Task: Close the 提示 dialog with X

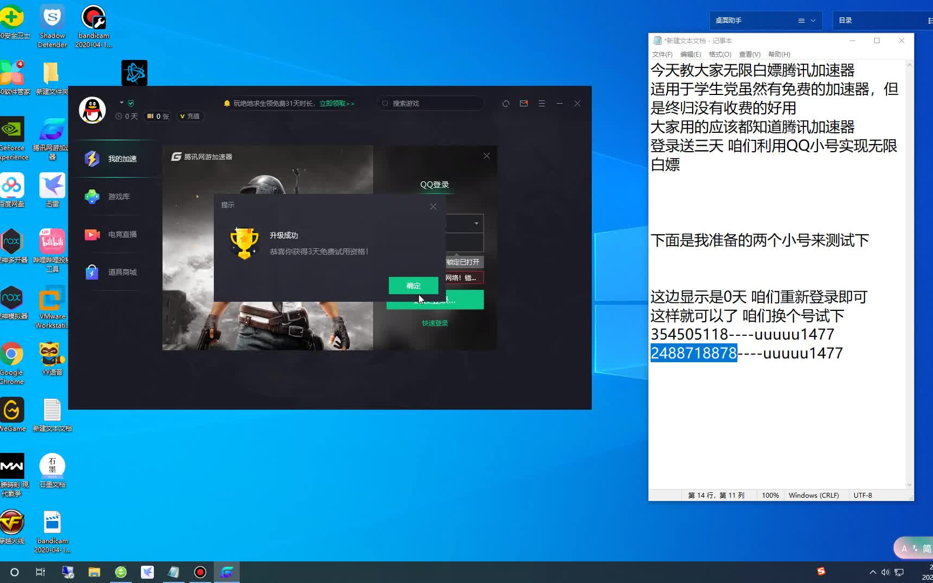Action: (433, 206)
